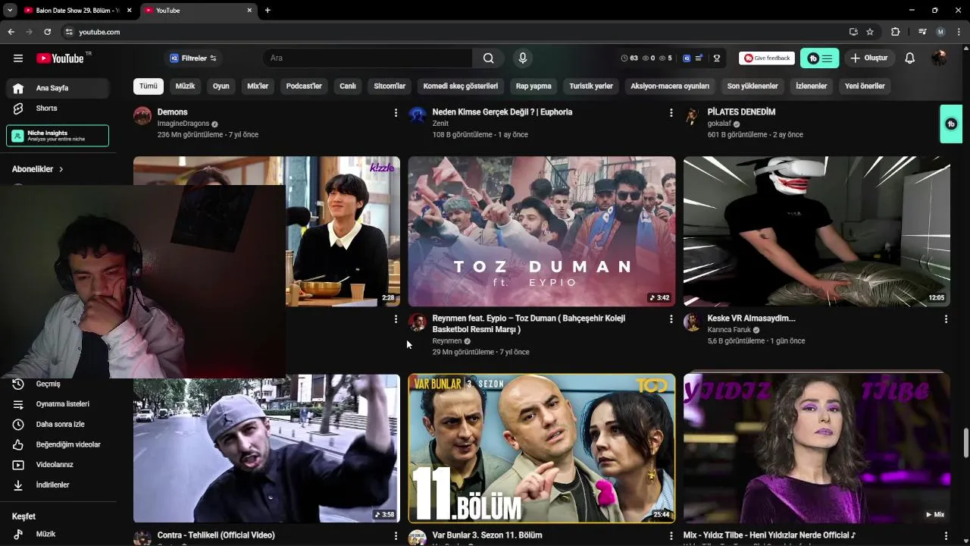
Task: Open Daha sonra izle in sidebar
Action: 58,425
